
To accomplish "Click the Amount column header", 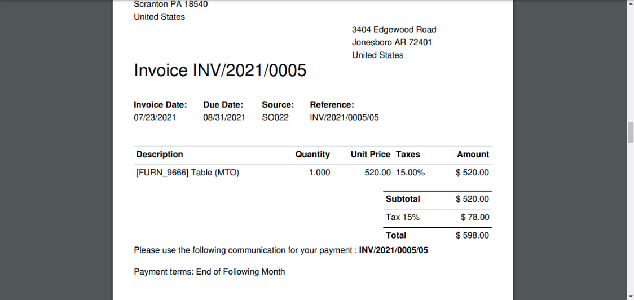I will point(473,154).
